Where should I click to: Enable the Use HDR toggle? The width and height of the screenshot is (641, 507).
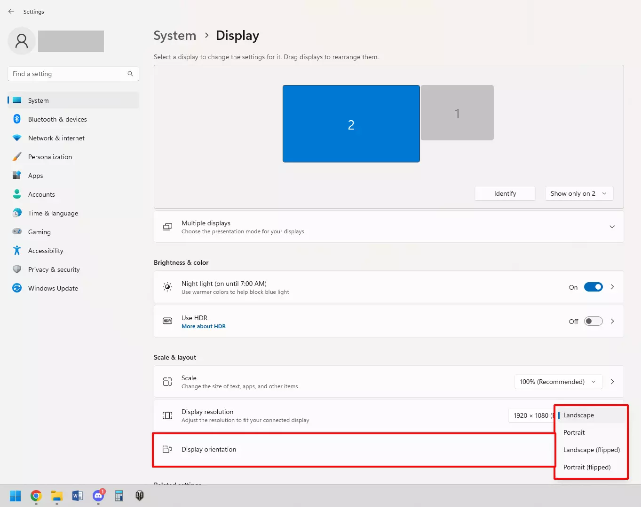tap(593, 321)
